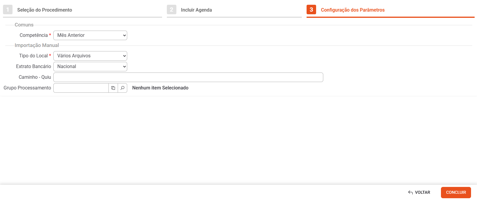Screen dimensions: 477x200
Task: Focus the Caminho - Quiu text field
Action: coord(188,77)
